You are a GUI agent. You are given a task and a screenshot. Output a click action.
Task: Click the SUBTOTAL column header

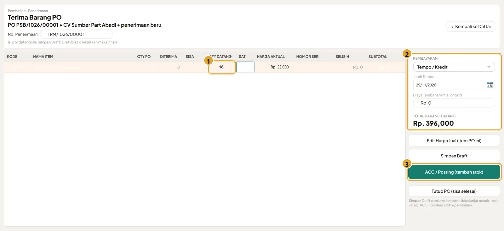[378, 57]
